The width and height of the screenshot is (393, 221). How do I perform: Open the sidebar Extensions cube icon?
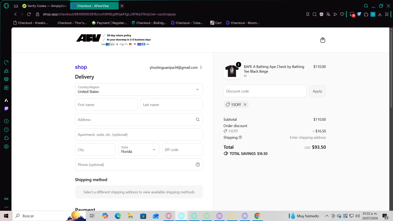[x=6, y=138]
